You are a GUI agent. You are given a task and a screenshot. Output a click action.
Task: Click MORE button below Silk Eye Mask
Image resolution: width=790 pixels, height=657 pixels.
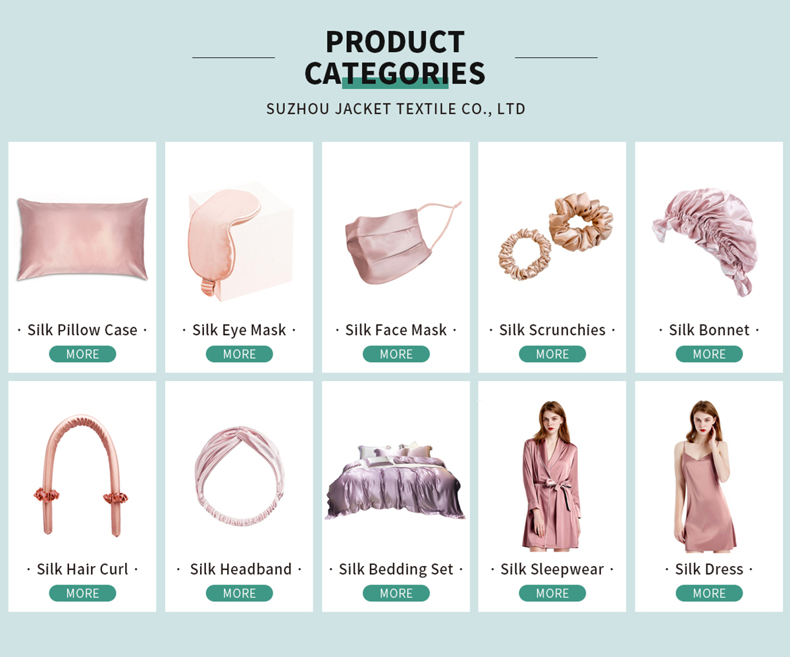[x=239, y=354]
